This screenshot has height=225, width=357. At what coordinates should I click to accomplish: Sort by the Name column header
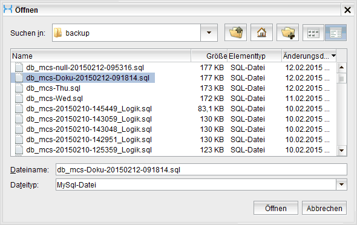coord(100,56)
